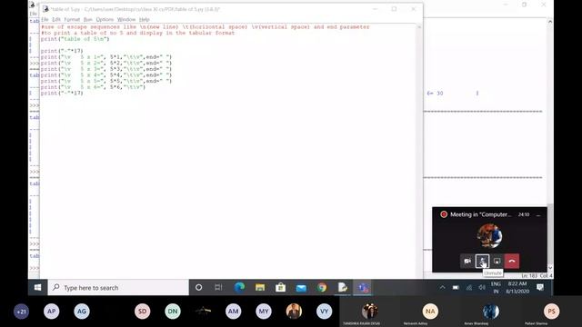Click the scroll up arrow of shell window
Viewport: 582px width, 327px height.
click(x=550, y=22)
